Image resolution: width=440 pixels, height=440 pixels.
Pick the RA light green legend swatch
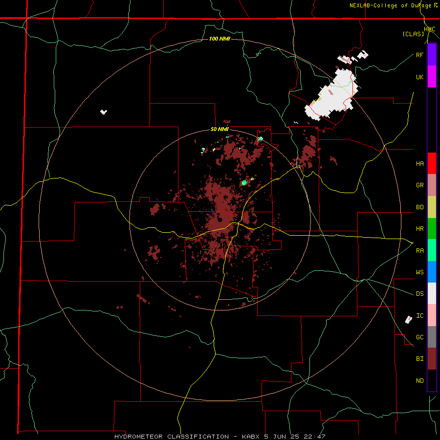coord(432,250)
